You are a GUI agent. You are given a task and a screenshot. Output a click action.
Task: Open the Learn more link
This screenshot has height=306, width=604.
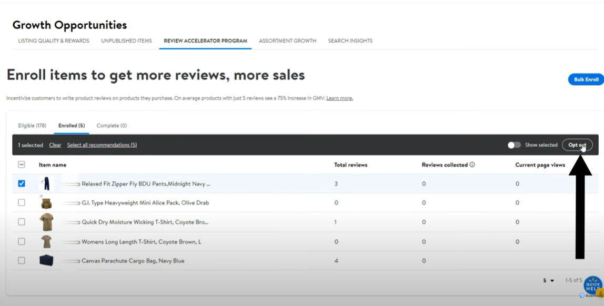pos(339,98)
